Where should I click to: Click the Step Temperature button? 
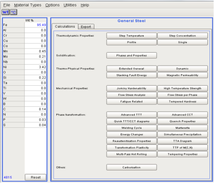click(132, 36)
